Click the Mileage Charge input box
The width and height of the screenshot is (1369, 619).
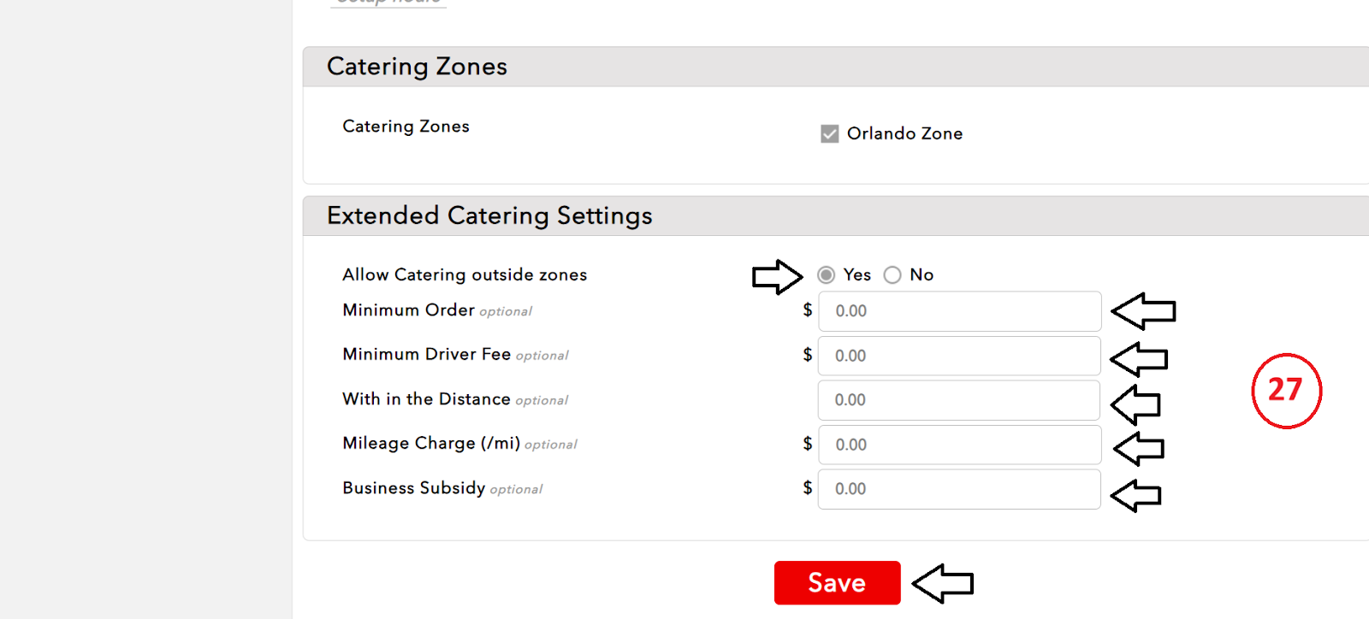click(x=959, y=445)
